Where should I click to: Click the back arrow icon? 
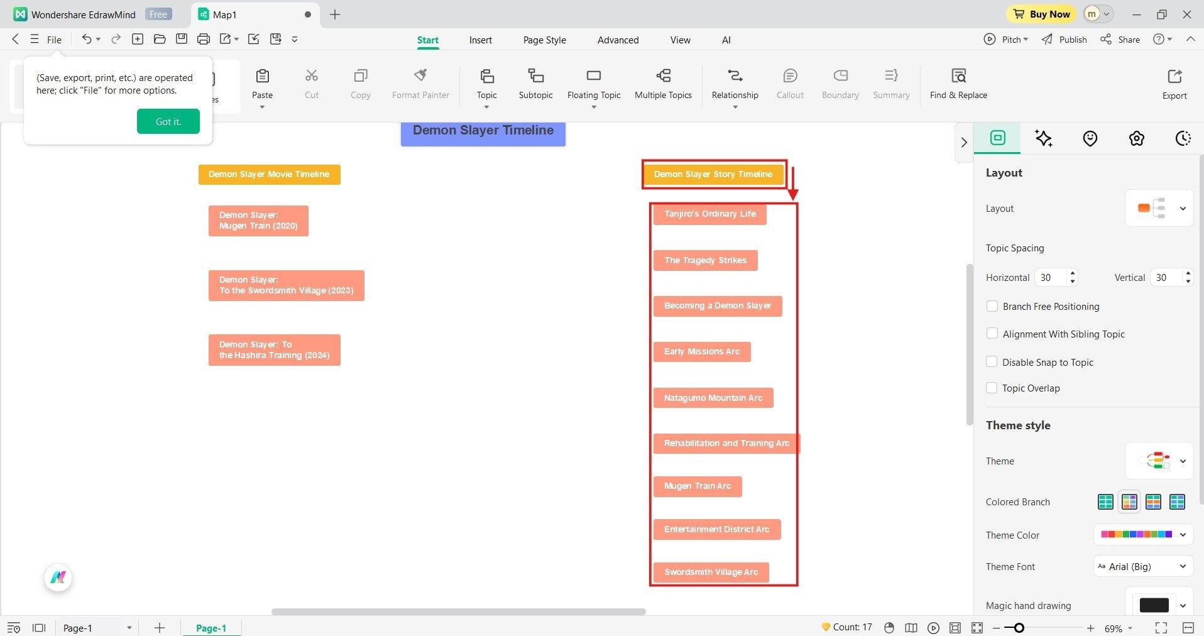click(x=15, y=39)
